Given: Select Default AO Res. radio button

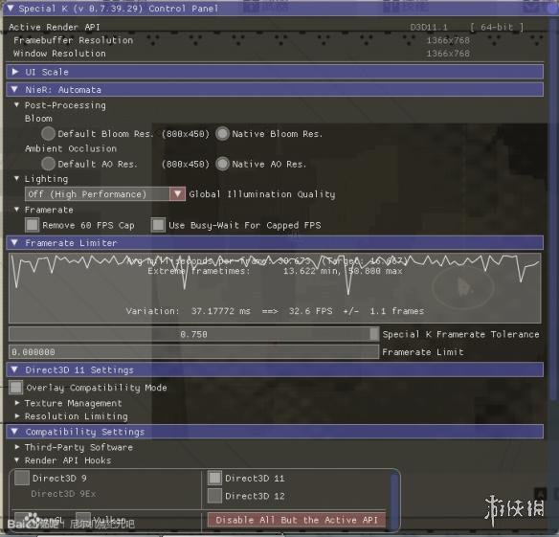Looking at the screenshot, I should 48,164.
